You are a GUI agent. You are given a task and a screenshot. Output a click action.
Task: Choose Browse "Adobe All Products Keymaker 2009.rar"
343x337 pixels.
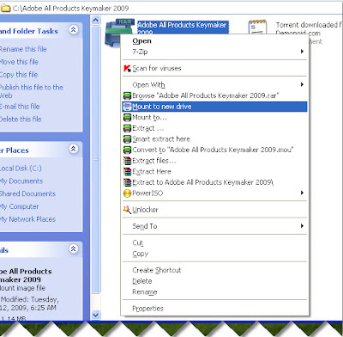(214, 95)
